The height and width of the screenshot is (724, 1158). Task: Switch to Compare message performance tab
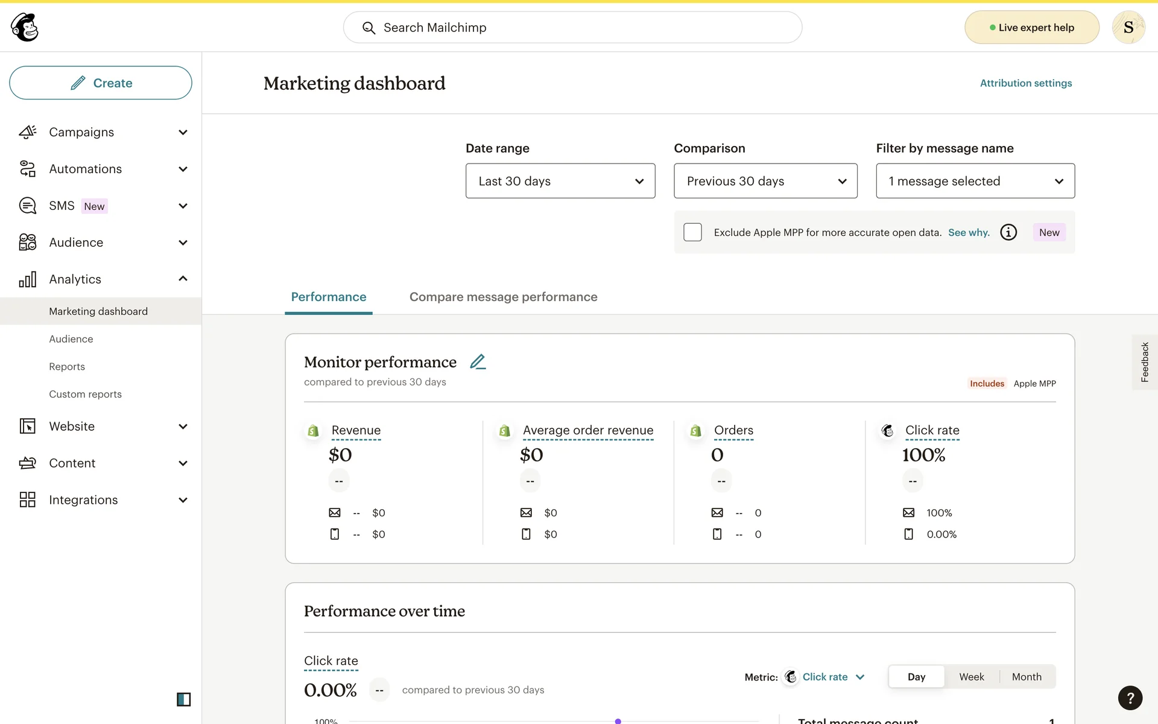(503, 297)
